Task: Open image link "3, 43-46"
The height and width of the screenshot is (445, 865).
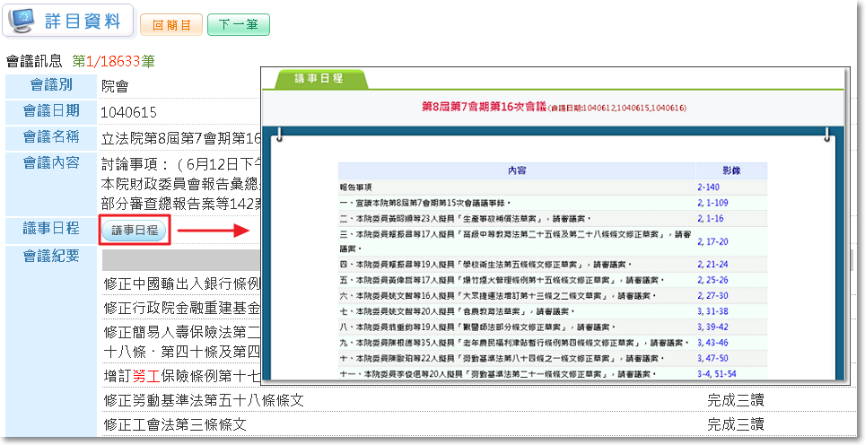Action: (712, 342)
